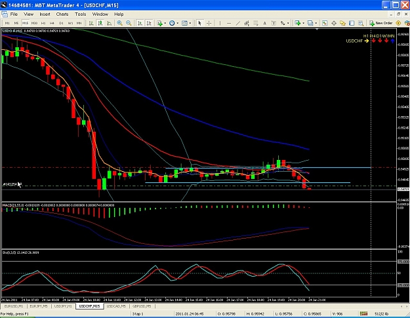Click the New Order button
Viewport: 410px width, 318px height.
click(381, 23)
